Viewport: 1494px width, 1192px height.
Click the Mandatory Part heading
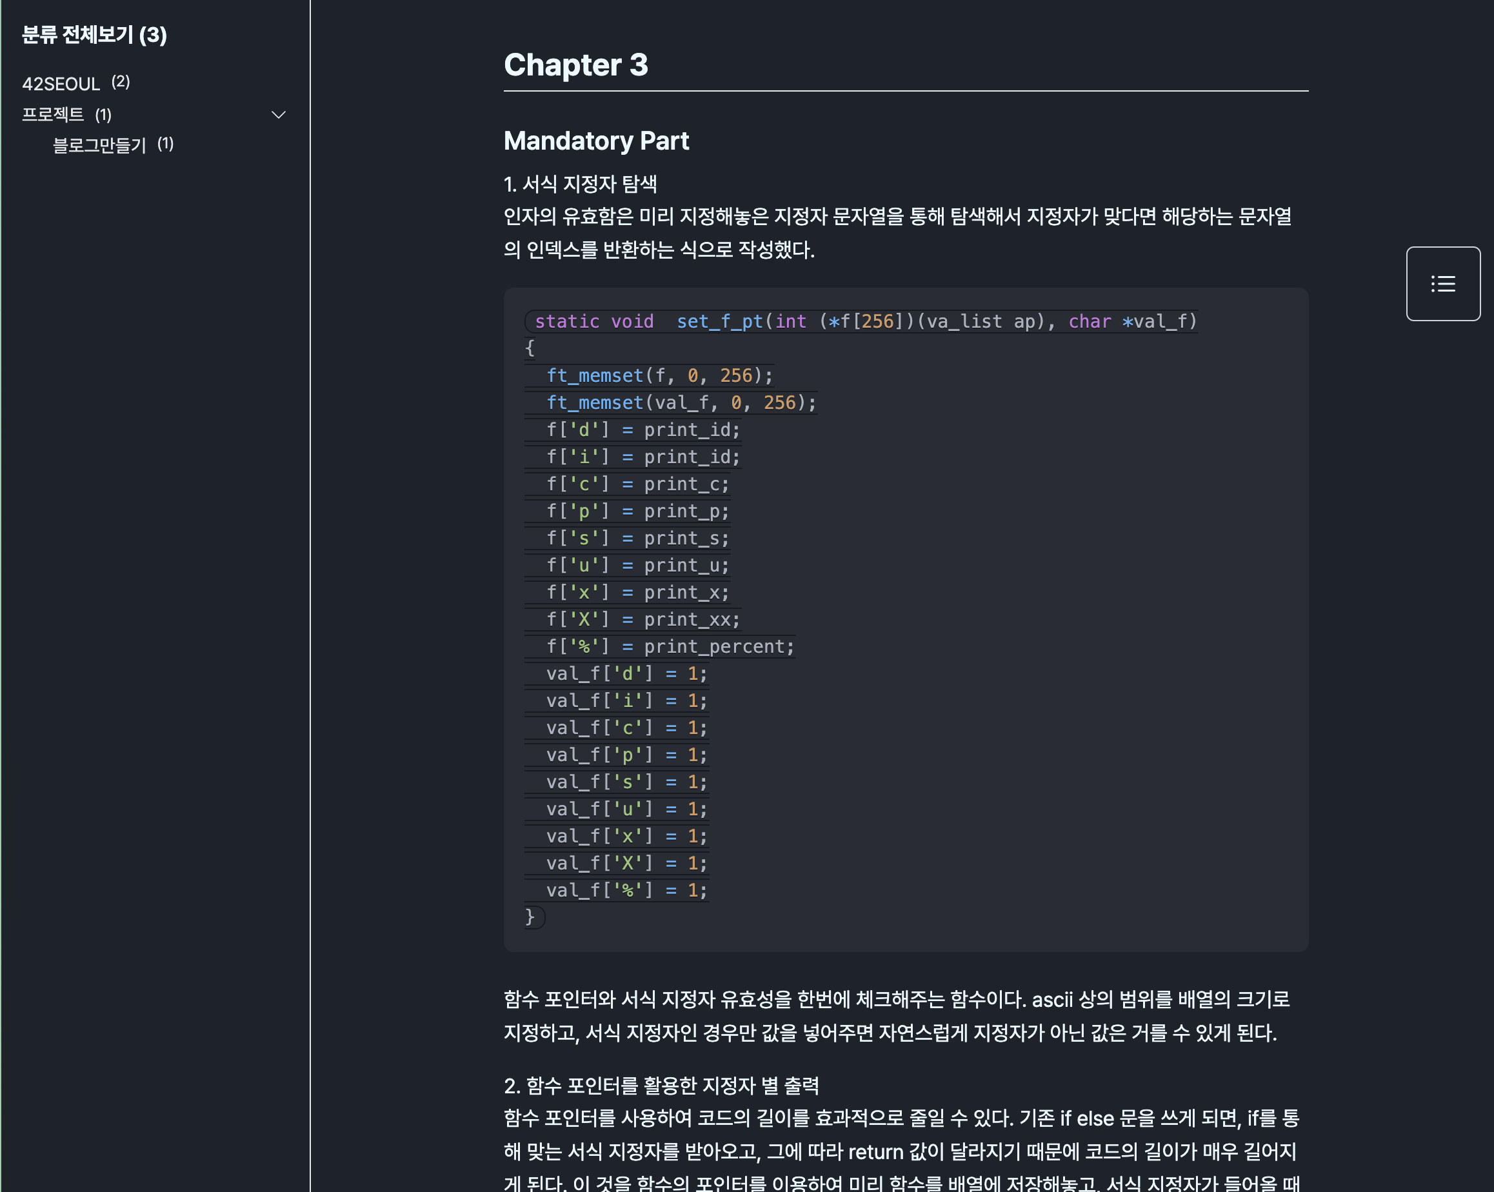coord(596,141)
